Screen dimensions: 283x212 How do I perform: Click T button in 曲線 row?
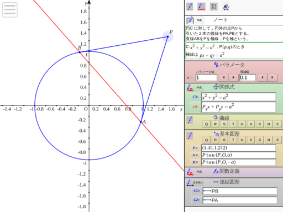[x=233, y=124]
